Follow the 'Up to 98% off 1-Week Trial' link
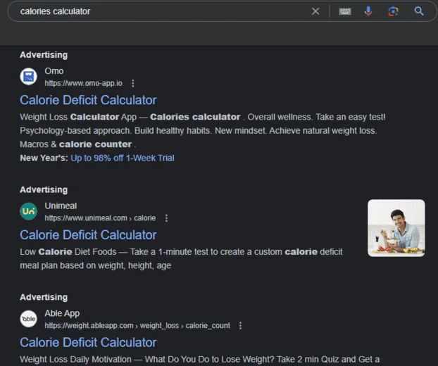438x366 pixels. click(x=123, y=158)
